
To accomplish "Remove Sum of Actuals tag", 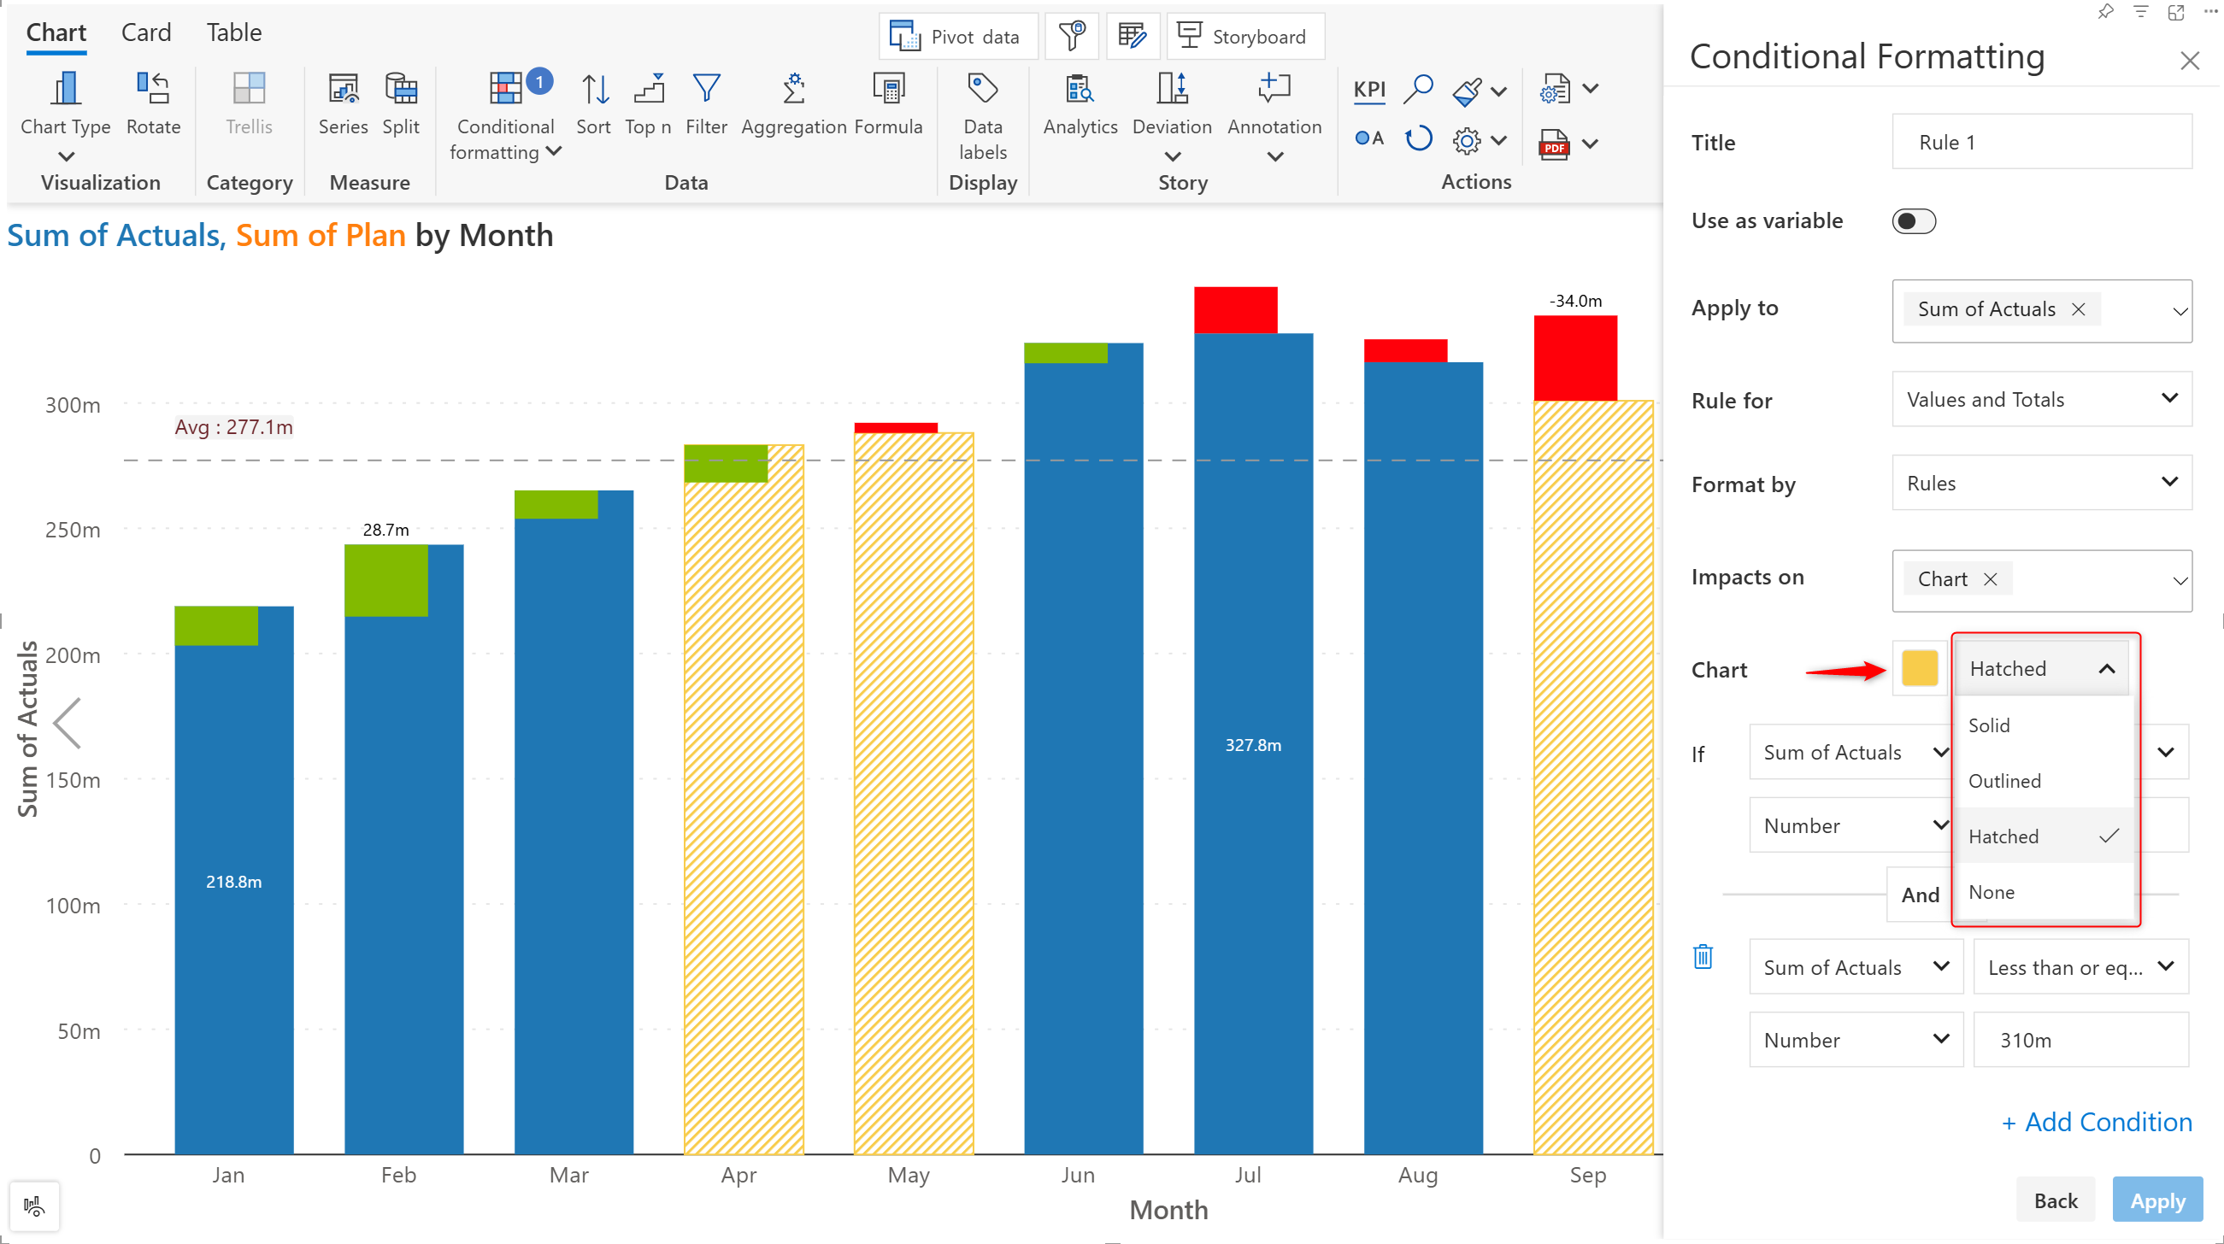I will point(2079,309).
